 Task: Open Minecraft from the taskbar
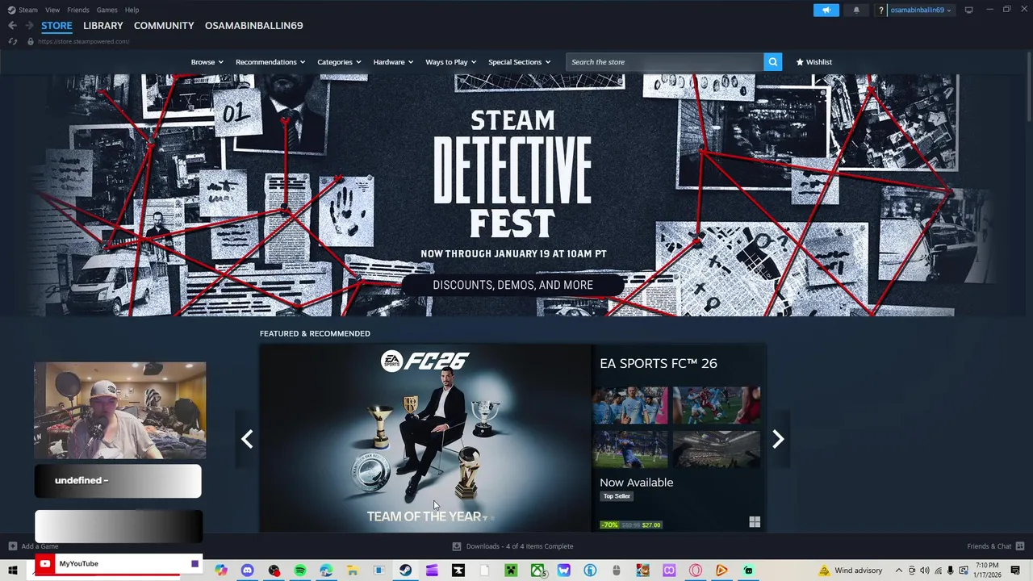pyautogui.click(x=511, y=571)
